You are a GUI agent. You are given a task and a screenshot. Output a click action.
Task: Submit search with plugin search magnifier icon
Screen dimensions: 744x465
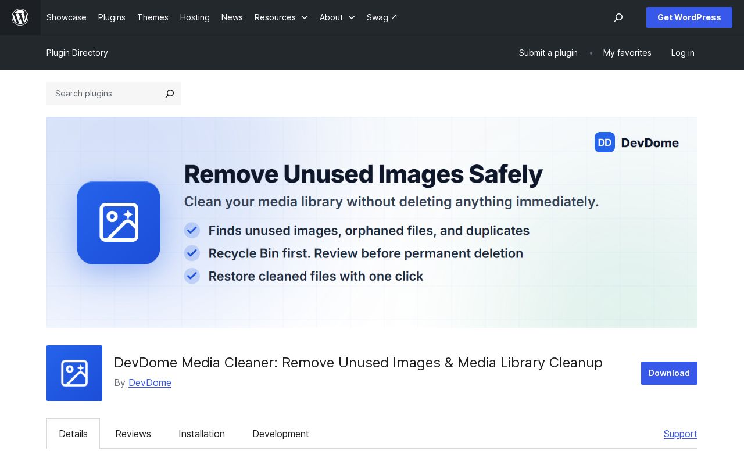pyautogui.click(x=170, y=94)
